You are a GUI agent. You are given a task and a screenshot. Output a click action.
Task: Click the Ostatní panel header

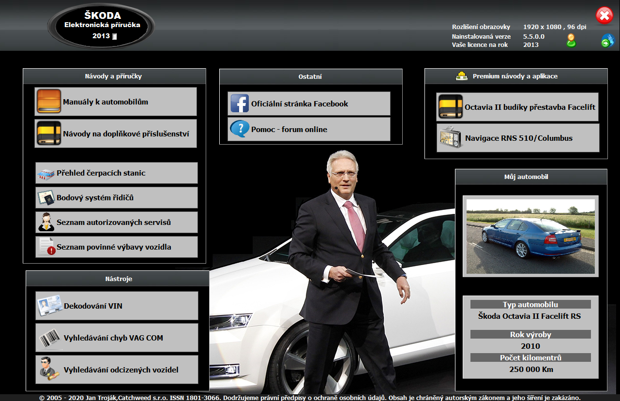[x=311, y=76]
